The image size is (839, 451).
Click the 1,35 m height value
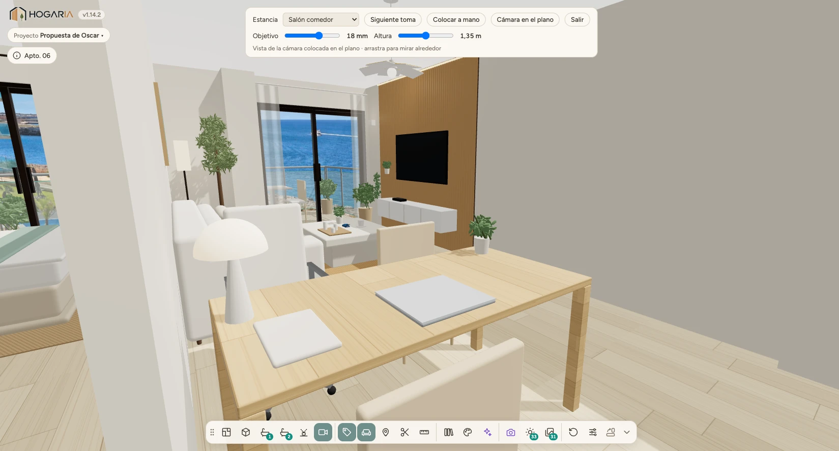point(471,36)
